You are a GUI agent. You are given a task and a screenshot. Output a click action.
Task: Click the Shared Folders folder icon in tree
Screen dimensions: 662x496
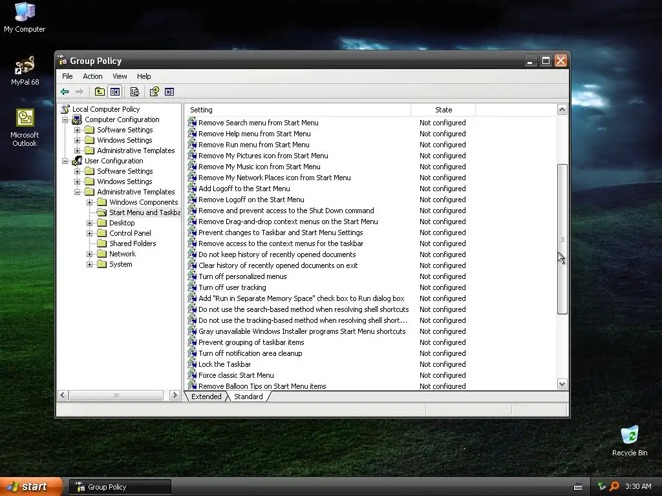point(101,243)
